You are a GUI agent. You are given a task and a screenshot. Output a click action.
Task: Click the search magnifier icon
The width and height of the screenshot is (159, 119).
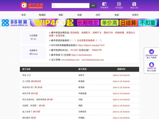click(x=54, y=6)
